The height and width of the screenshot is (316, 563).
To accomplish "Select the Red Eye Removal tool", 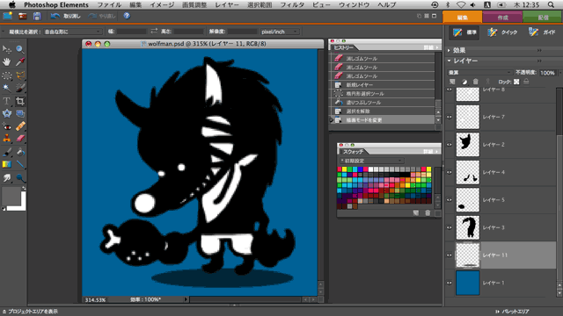I will coord(6,126).
